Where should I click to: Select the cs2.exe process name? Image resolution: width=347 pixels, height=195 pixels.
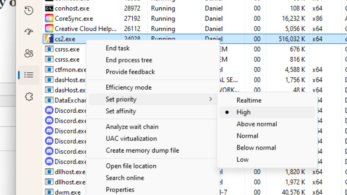click(65, 39)
